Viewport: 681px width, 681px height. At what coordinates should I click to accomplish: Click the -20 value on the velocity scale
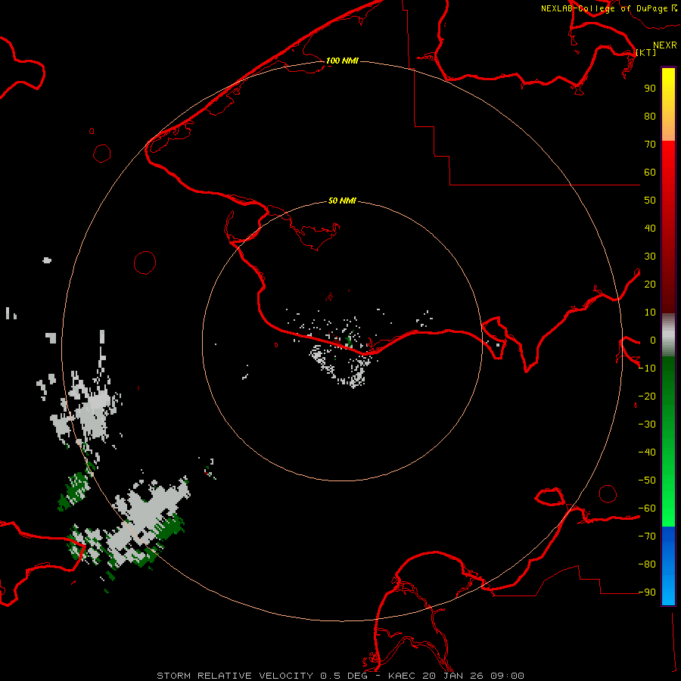point(647,396)
